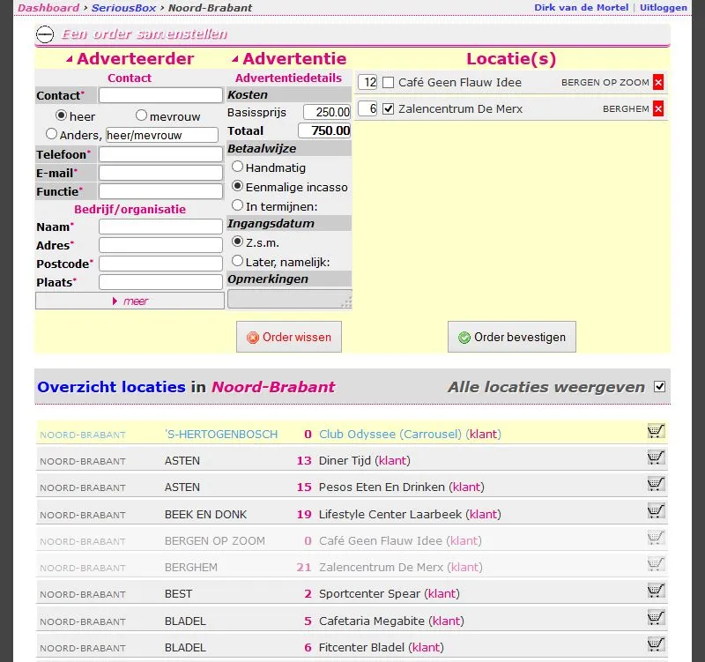Click 'Lifestyle Center Laarbeek' location name

point(390,514)
